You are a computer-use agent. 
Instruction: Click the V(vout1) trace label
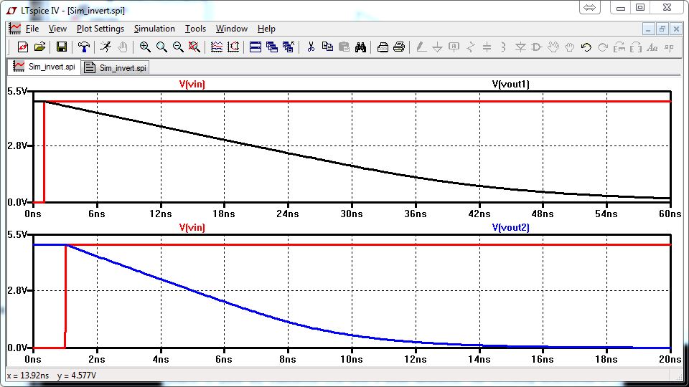pos(510,84)
